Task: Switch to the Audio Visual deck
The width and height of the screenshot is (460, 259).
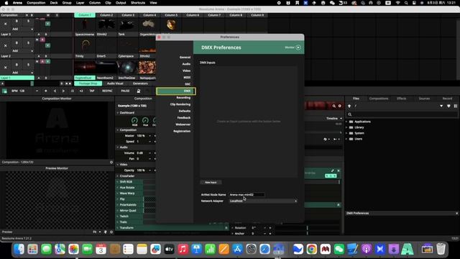Action: click(115, 83)
